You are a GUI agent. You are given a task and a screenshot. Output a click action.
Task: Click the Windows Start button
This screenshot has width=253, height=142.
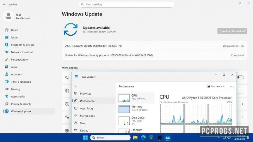[x=85, y=138]
